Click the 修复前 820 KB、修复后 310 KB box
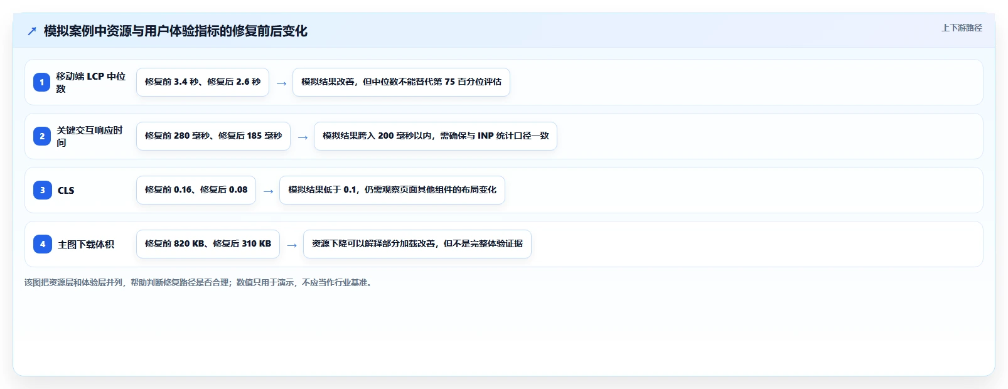Screen dimensions: 1008x389 tap(208, 244)
